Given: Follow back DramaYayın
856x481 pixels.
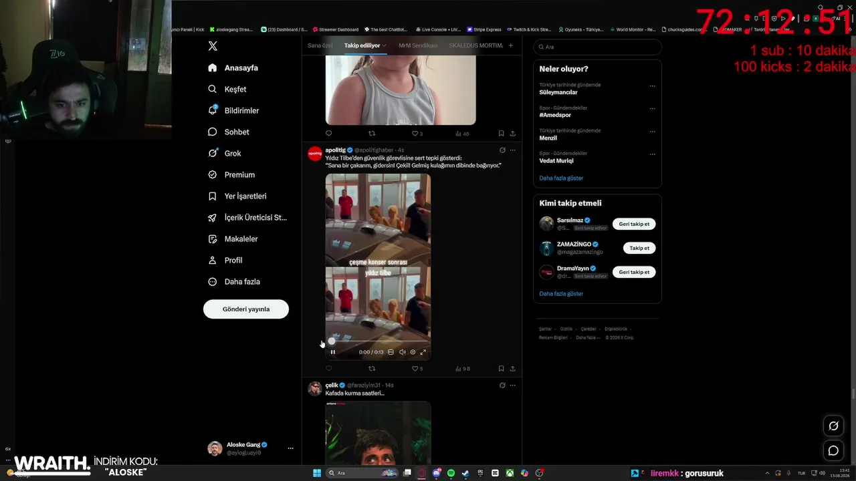Looking at the screenshot, I should [x=634, y=272].
